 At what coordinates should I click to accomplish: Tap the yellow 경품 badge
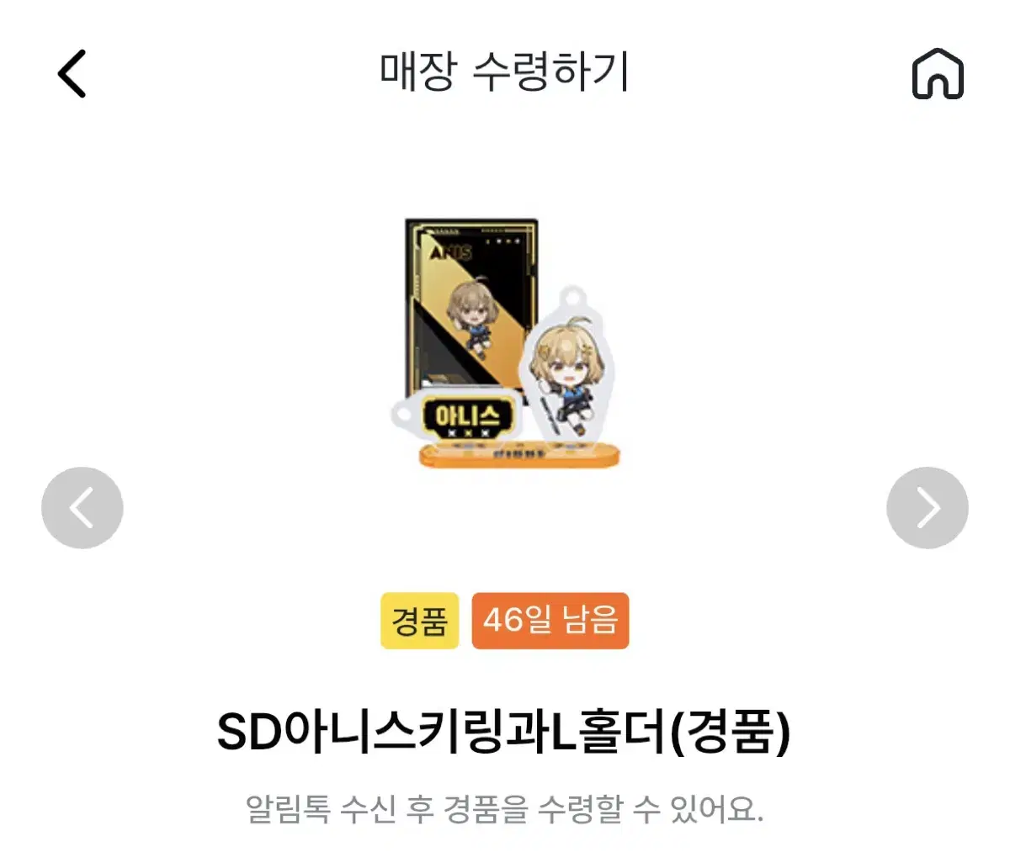(419, 621)
